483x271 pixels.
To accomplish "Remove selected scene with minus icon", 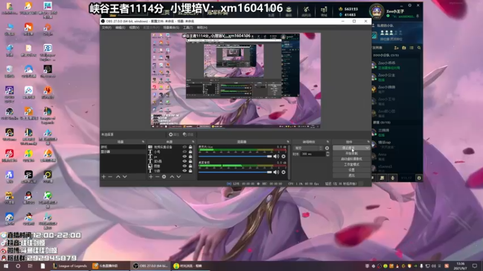I will [x=110, y=176].
